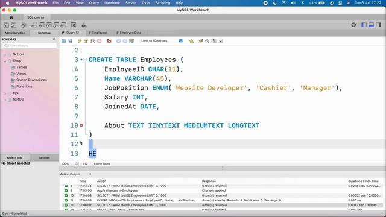
Task: Toggle auto-commit mode button
Action: (131, 41)
